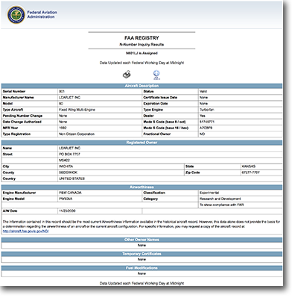The width and height of the screenshot is (298, 301).
Task: Select the second street line MS#22
Action: (x=64, y=161)
